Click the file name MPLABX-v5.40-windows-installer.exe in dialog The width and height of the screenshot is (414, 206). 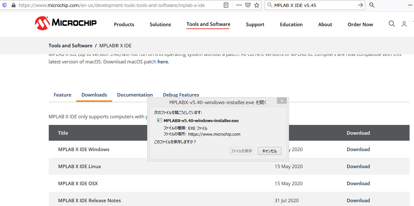point(201,121)
